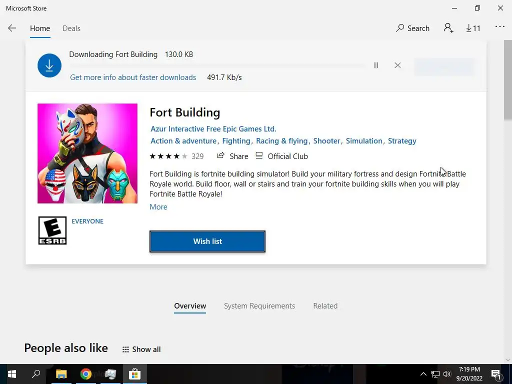Expand the description with More
The image size is (512, 384).
(x=158, y=207)
